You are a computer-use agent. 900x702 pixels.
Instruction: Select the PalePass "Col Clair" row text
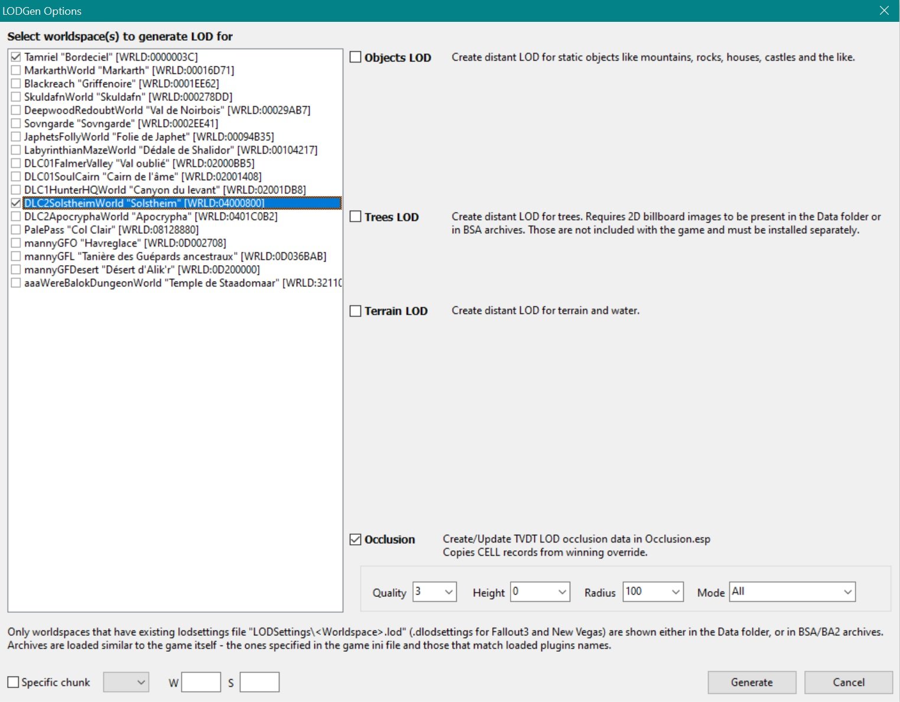(112, 230)
